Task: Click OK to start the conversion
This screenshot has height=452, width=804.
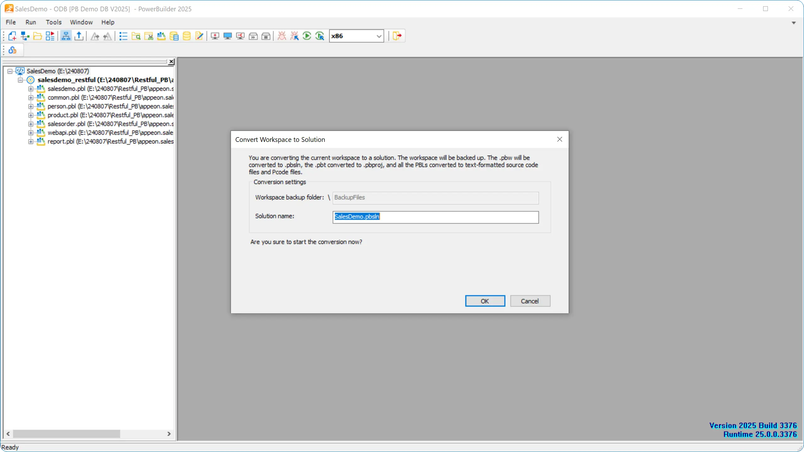Action: pos(485,301)
